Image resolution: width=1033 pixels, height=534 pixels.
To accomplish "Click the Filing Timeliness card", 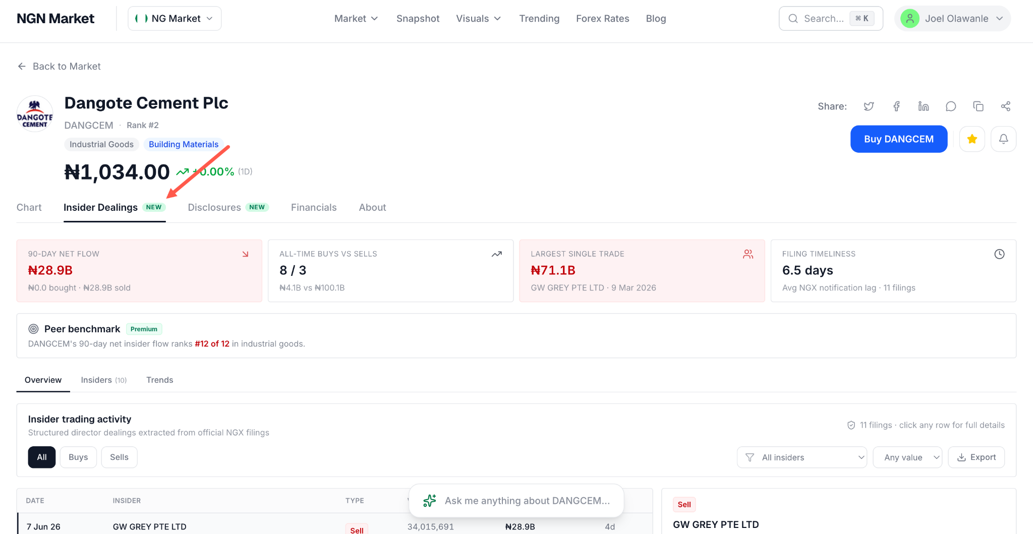I will click(x=893, y=271).
